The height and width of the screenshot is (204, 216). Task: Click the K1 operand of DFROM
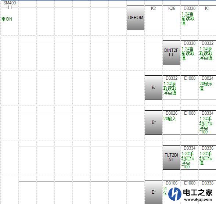[x=207, y=8]
